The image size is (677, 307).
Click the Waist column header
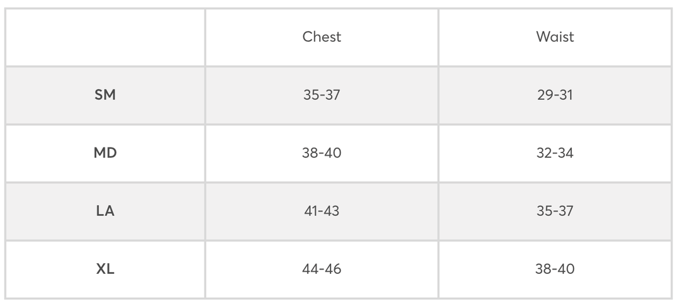[555, 37]
